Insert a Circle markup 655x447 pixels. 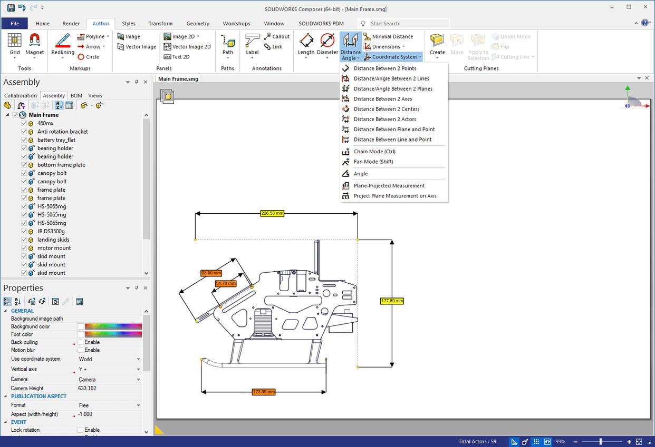click(x=92, y=56)
